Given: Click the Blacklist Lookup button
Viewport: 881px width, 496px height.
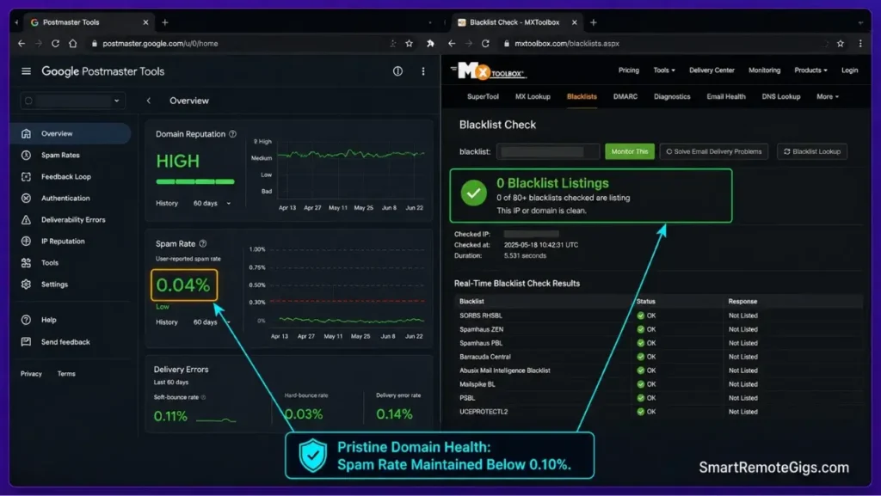Looking at the screenshot, I should tap(812, 151).
